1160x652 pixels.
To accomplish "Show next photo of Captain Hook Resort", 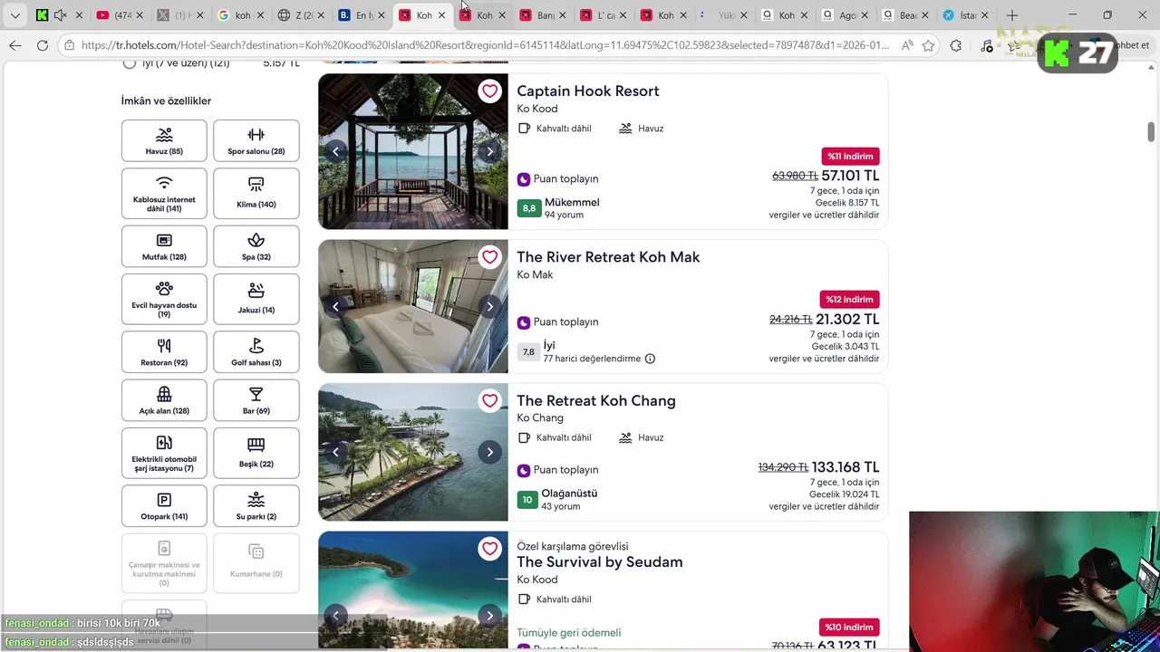I will pyautogui.click(x=489, y=151).
